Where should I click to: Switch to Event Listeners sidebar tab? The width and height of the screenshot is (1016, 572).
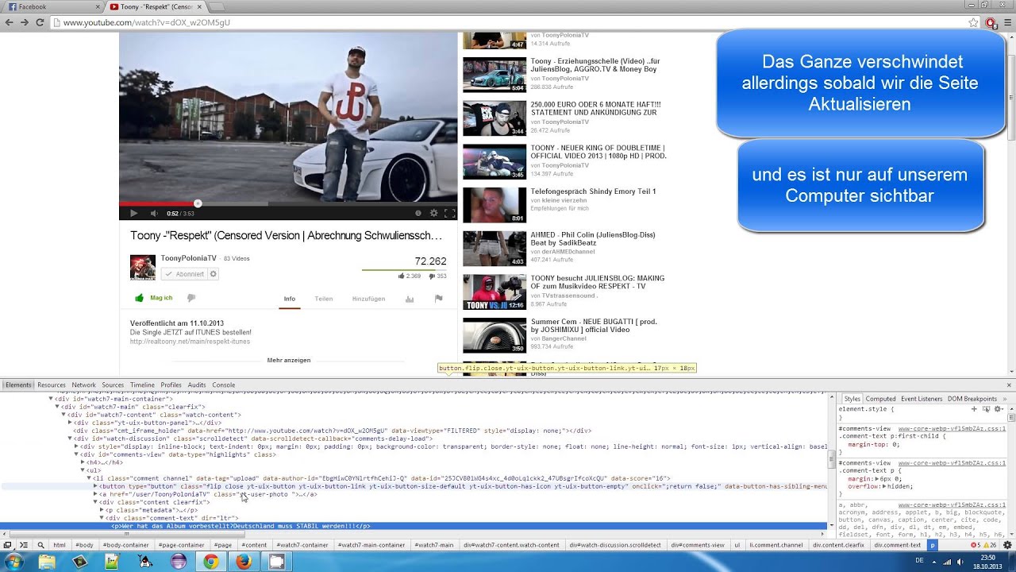pyautogui.click(x=922, y=399)
